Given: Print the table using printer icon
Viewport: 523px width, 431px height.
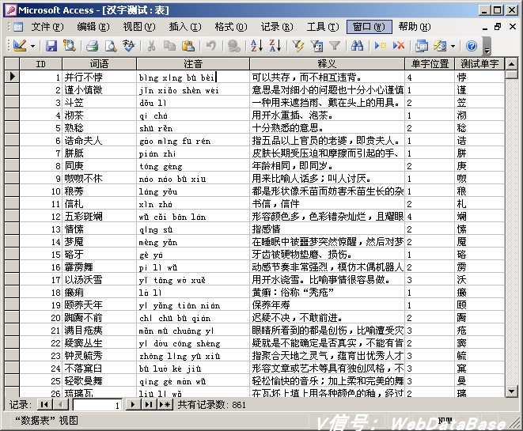Looking at the screenshot, I should point(92,46).
